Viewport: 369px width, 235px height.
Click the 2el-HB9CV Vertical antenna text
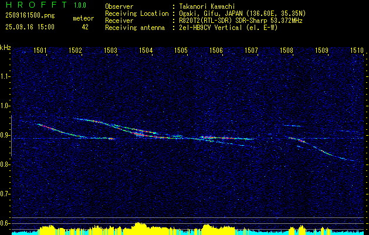point(228,28)
